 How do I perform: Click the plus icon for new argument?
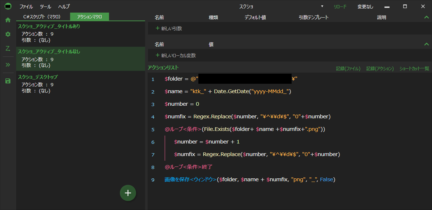coord(157,28)
